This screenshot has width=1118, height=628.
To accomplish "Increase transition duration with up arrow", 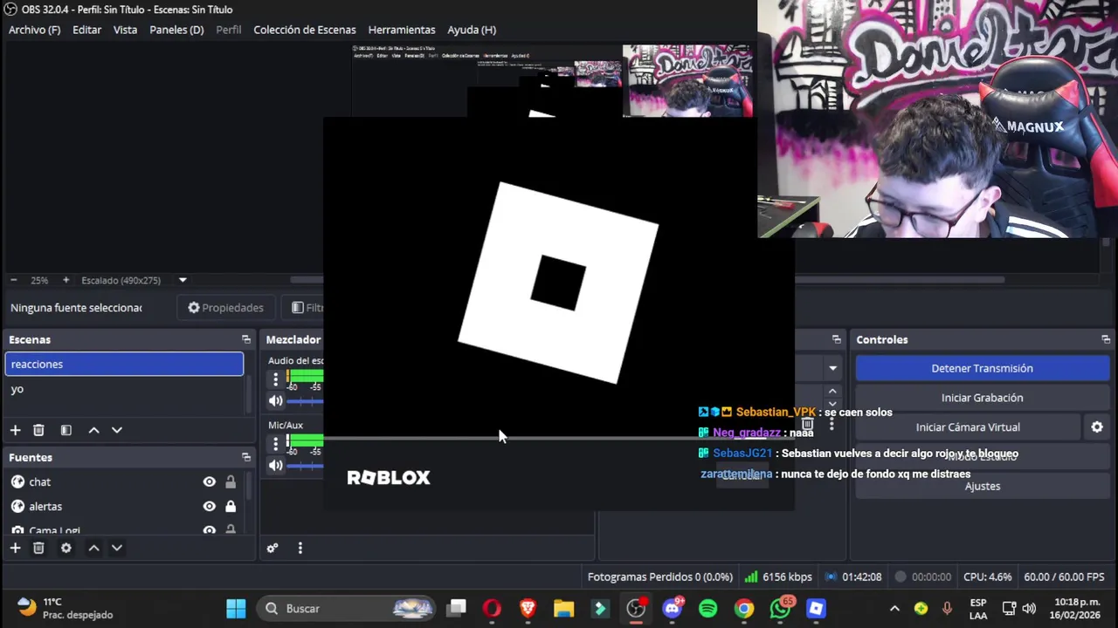I will [832, 391].
